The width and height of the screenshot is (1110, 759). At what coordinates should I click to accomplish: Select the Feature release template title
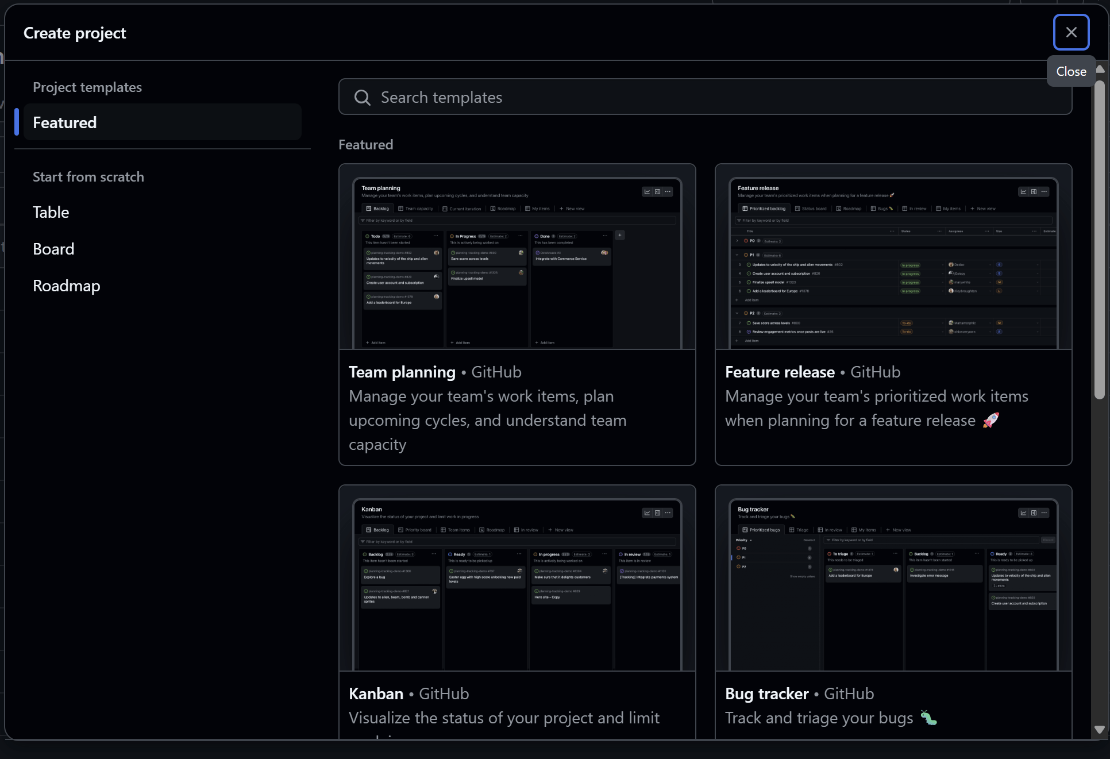[x=780, y=372]
